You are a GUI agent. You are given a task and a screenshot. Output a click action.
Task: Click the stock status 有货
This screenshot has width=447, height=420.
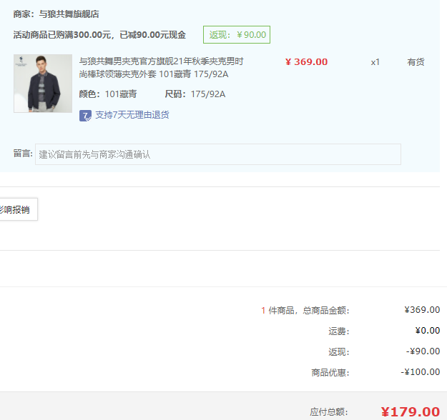416,62
